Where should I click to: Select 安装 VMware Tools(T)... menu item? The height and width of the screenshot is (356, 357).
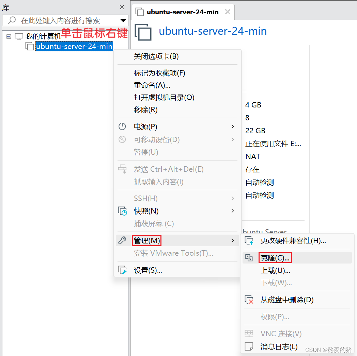[177, 253]
